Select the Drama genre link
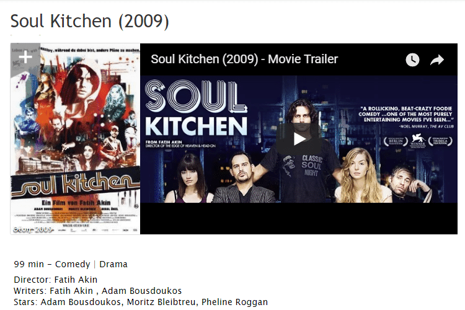Viewport: 465px width, 310px height. (113, 264)
